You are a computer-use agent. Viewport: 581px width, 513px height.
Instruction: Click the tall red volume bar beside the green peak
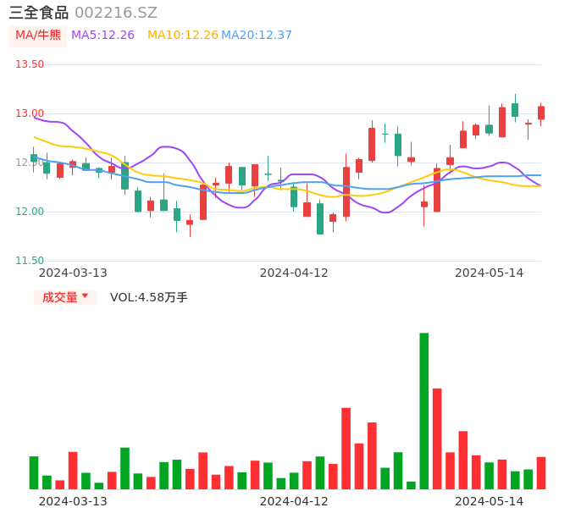point(437,439)
